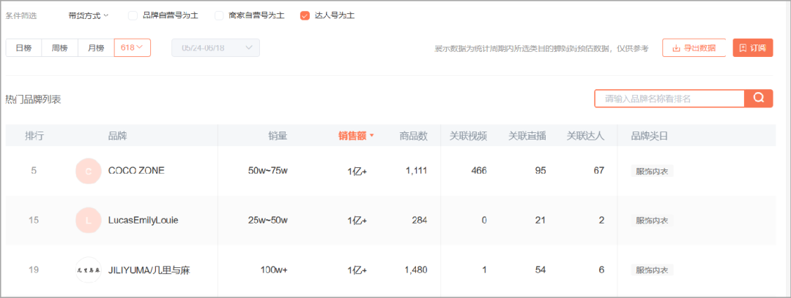Uncheck the 达人号为主 checkbox
Viewport: 791px width, 298px height.
tap(305, 15)
